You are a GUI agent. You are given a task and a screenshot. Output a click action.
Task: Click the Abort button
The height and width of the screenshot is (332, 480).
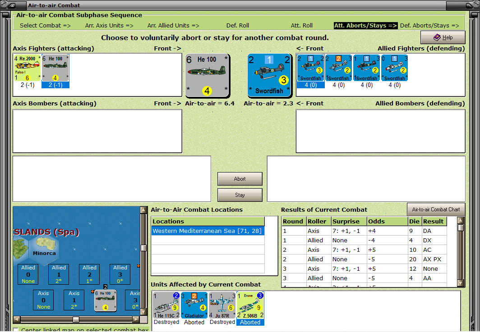240,179
